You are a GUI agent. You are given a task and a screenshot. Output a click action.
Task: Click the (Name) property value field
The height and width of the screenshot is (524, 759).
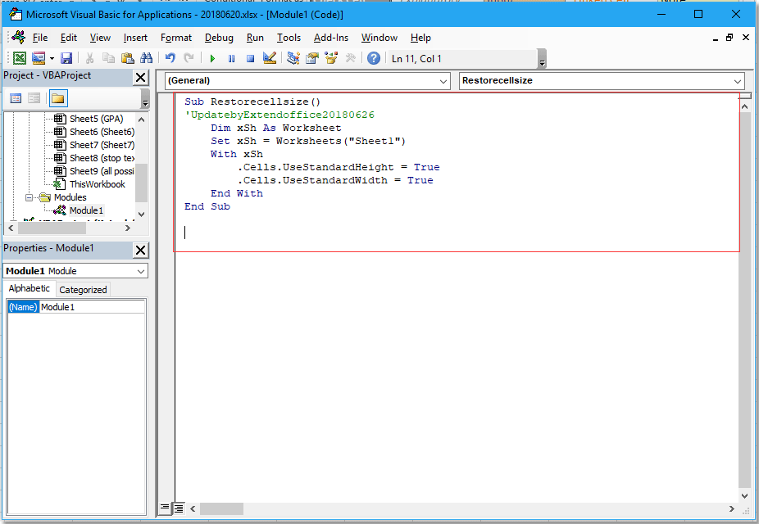92,307
